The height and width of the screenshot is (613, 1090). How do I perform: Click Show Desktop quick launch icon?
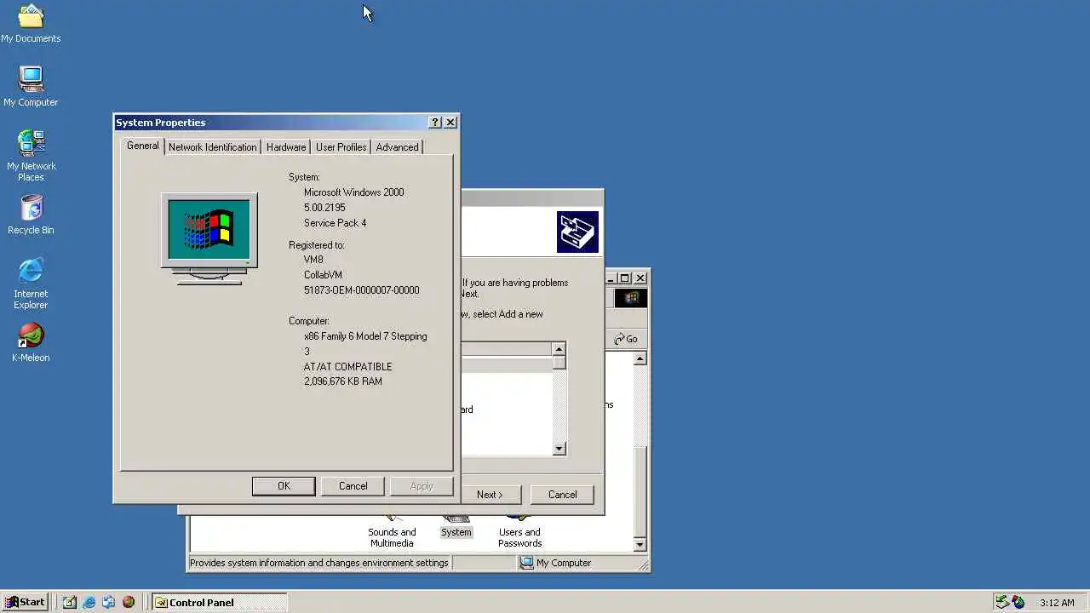[x=70, y=602]
